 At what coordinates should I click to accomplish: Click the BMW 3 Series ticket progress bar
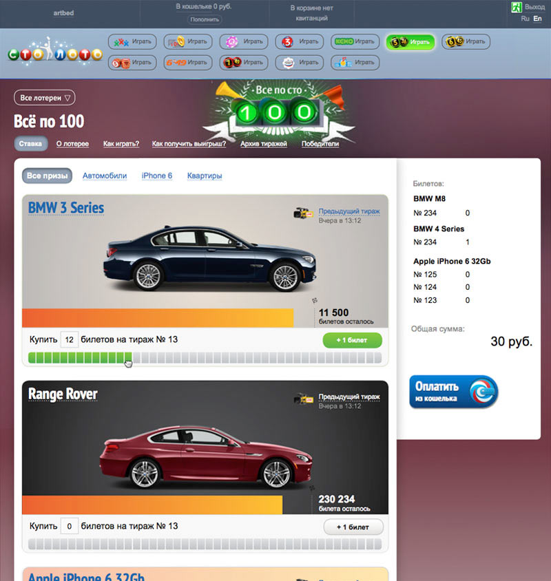tap(205, 357)
